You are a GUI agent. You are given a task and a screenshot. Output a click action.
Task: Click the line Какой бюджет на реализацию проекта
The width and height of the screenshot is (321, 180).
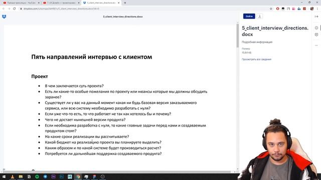coord(103,142)
